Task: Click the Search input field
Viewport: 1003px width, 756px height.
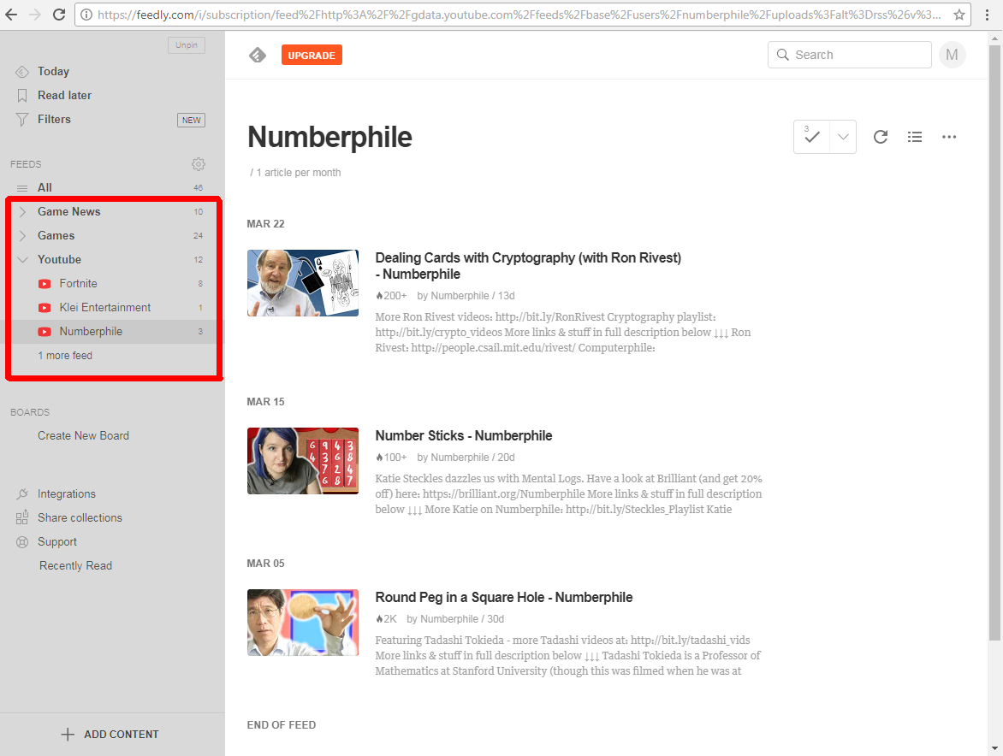Action: 849,55
